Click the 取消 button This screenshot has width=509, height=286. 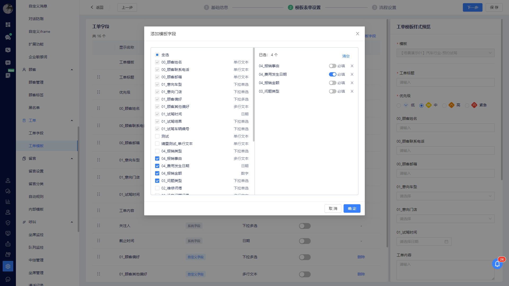point(333,208)
